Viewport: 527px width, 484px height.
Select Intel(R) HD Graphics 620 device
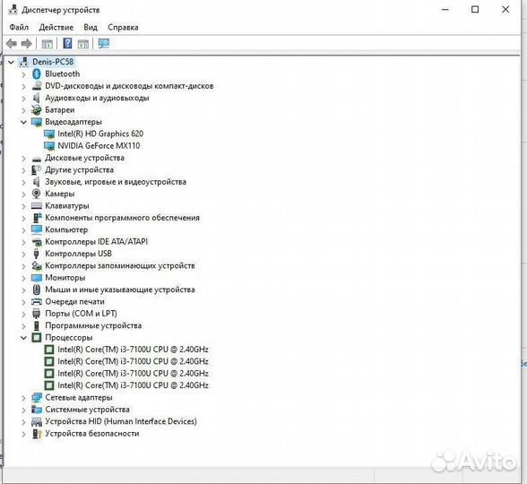tap(100, 134)
